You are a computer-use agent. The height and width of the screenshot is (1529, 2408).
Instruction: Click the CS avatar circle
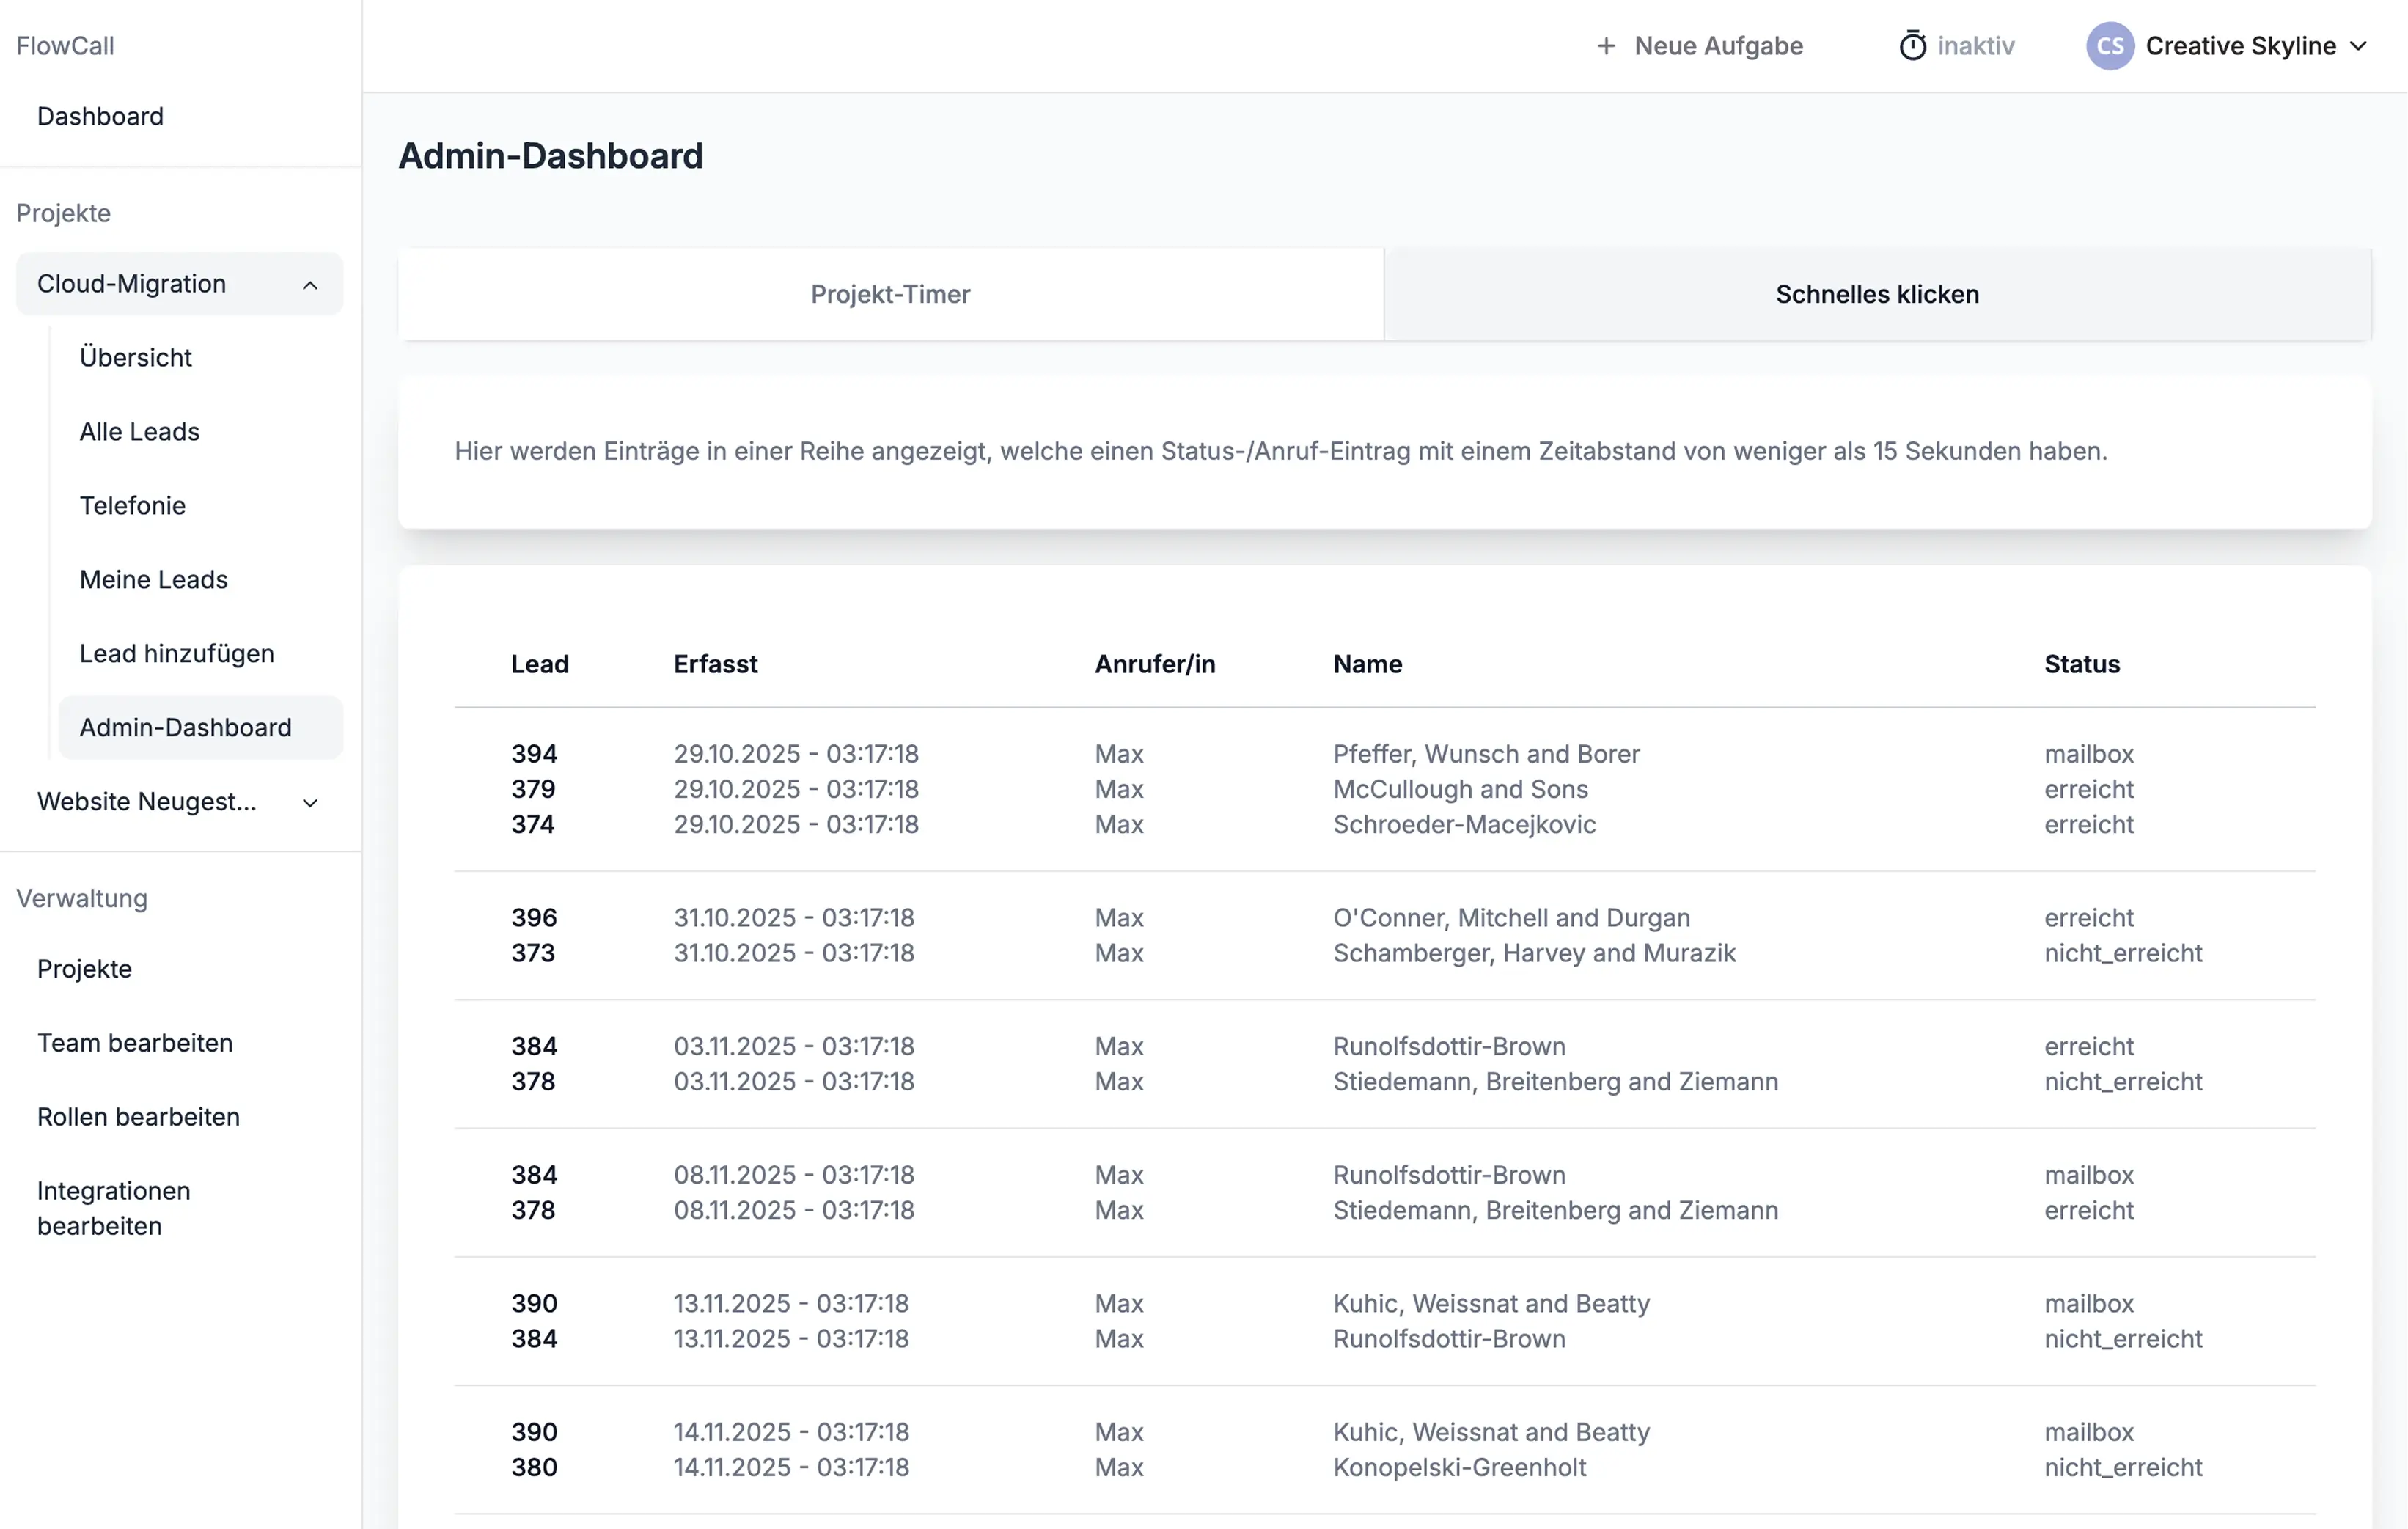point(2109,46)
